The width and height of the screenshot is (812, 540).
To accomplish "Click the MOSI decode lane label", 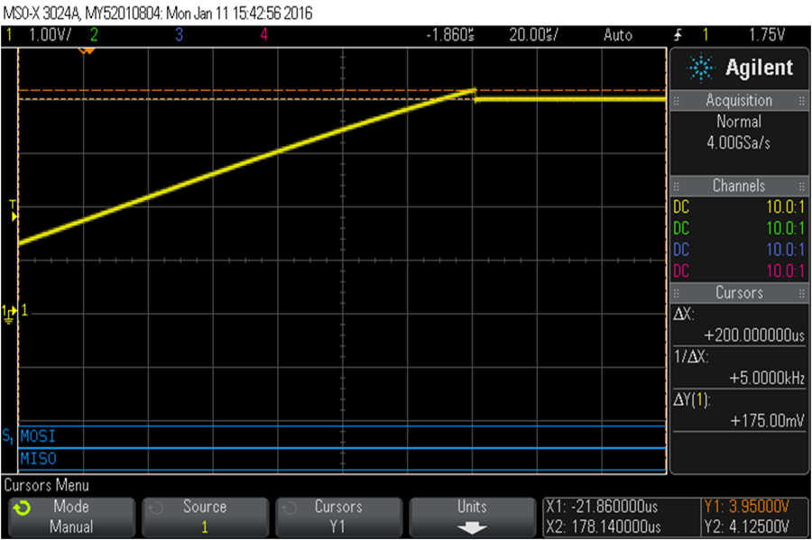I will (x=38, y=436).
